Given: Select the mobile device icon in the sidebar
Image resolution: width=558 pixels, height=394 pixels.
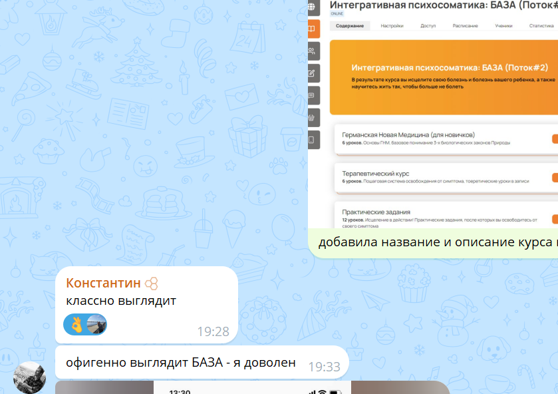Looking at the screenshot, I should click(313, 140).
